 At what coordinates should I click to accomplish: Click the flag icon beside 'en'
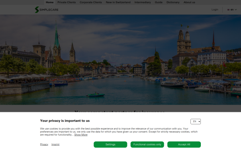[x=229, y=10]
